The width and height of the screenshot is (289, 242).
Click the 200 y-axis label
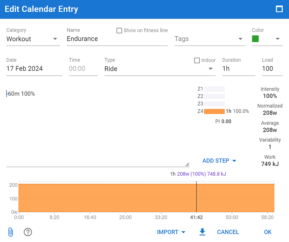(13, 185)
